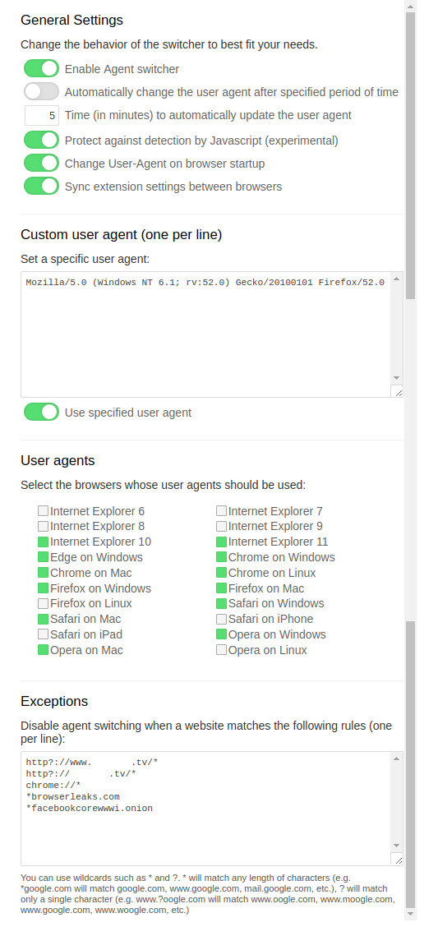Viewport: 438px width, 936px height.
Task: Click inside the Exceptions rules textarea
Action: coord(206,809)
